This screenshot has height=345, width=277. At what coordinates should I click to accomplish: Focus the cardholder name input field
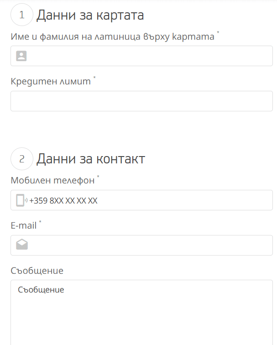coord(146,56)
